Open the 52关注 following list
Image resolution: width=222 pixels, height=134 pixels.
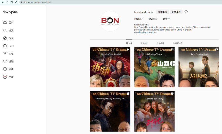tap(166, 19)
